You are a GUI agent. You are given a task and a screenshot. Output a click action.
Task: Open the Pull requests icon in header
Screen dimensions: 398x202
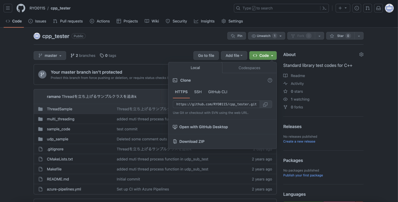click(367, 8)
